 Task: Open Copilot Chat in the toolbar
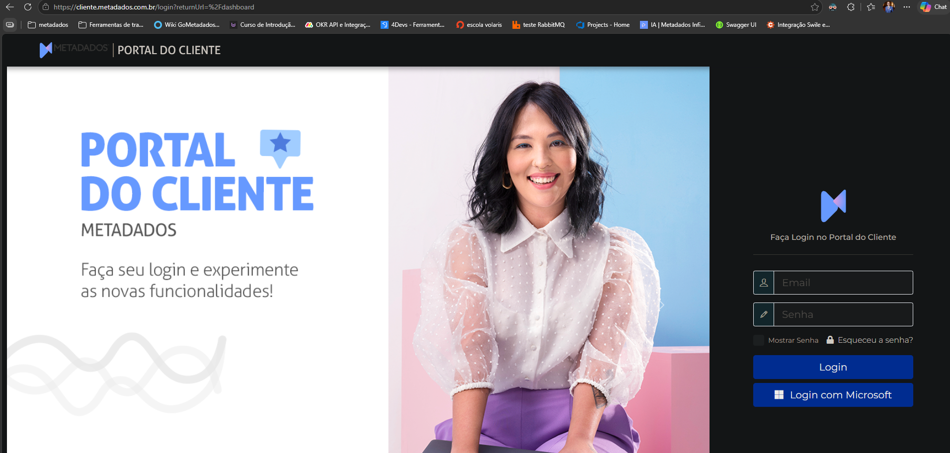click(x=934, y=7)
